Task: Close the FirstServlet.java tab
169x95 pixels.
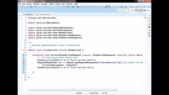Action: [52, 15]
